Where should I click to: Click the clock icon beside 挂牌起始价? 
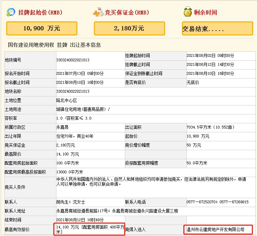[x=10, y=12]
